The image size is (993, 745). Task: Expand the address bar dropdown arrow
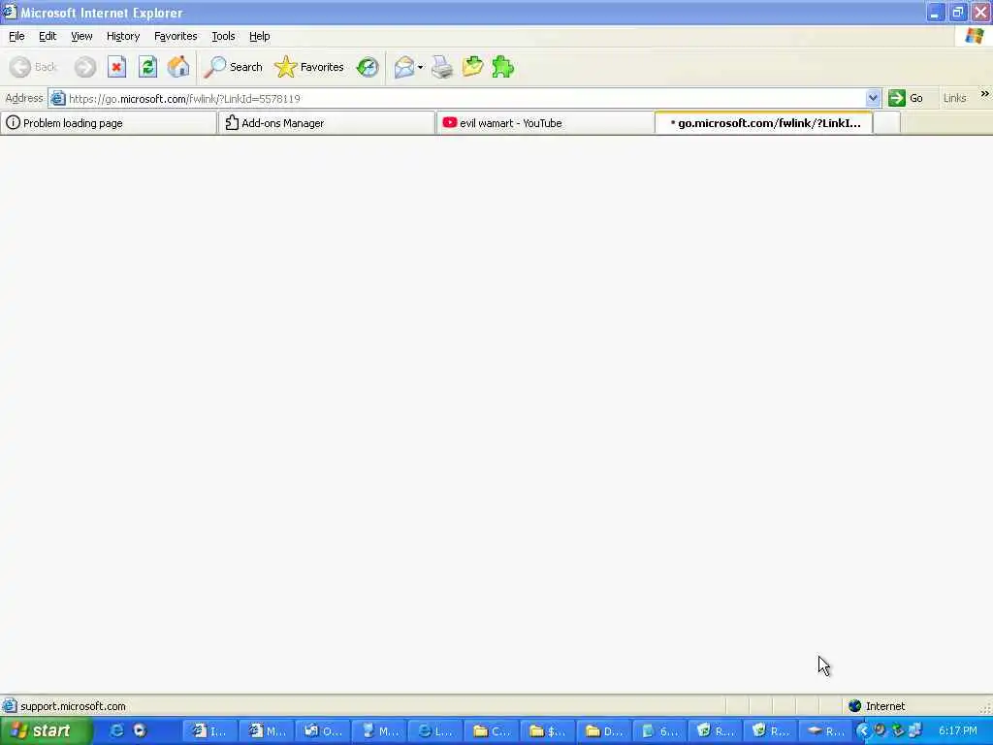[x=873, y=98]
